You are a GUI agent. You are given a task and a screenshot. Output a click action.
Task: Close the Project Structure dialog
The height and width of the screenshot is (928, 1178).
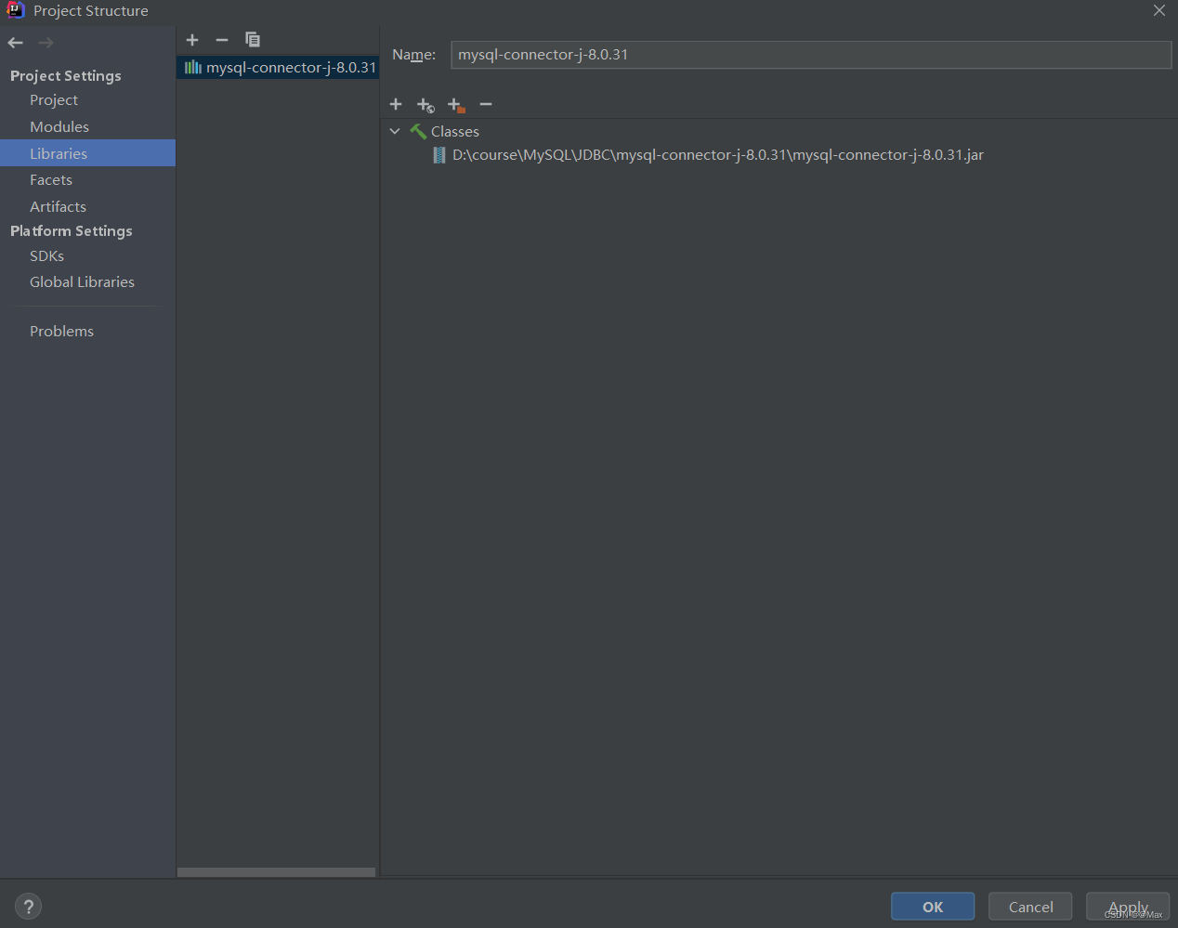[x=1159, y=11]
